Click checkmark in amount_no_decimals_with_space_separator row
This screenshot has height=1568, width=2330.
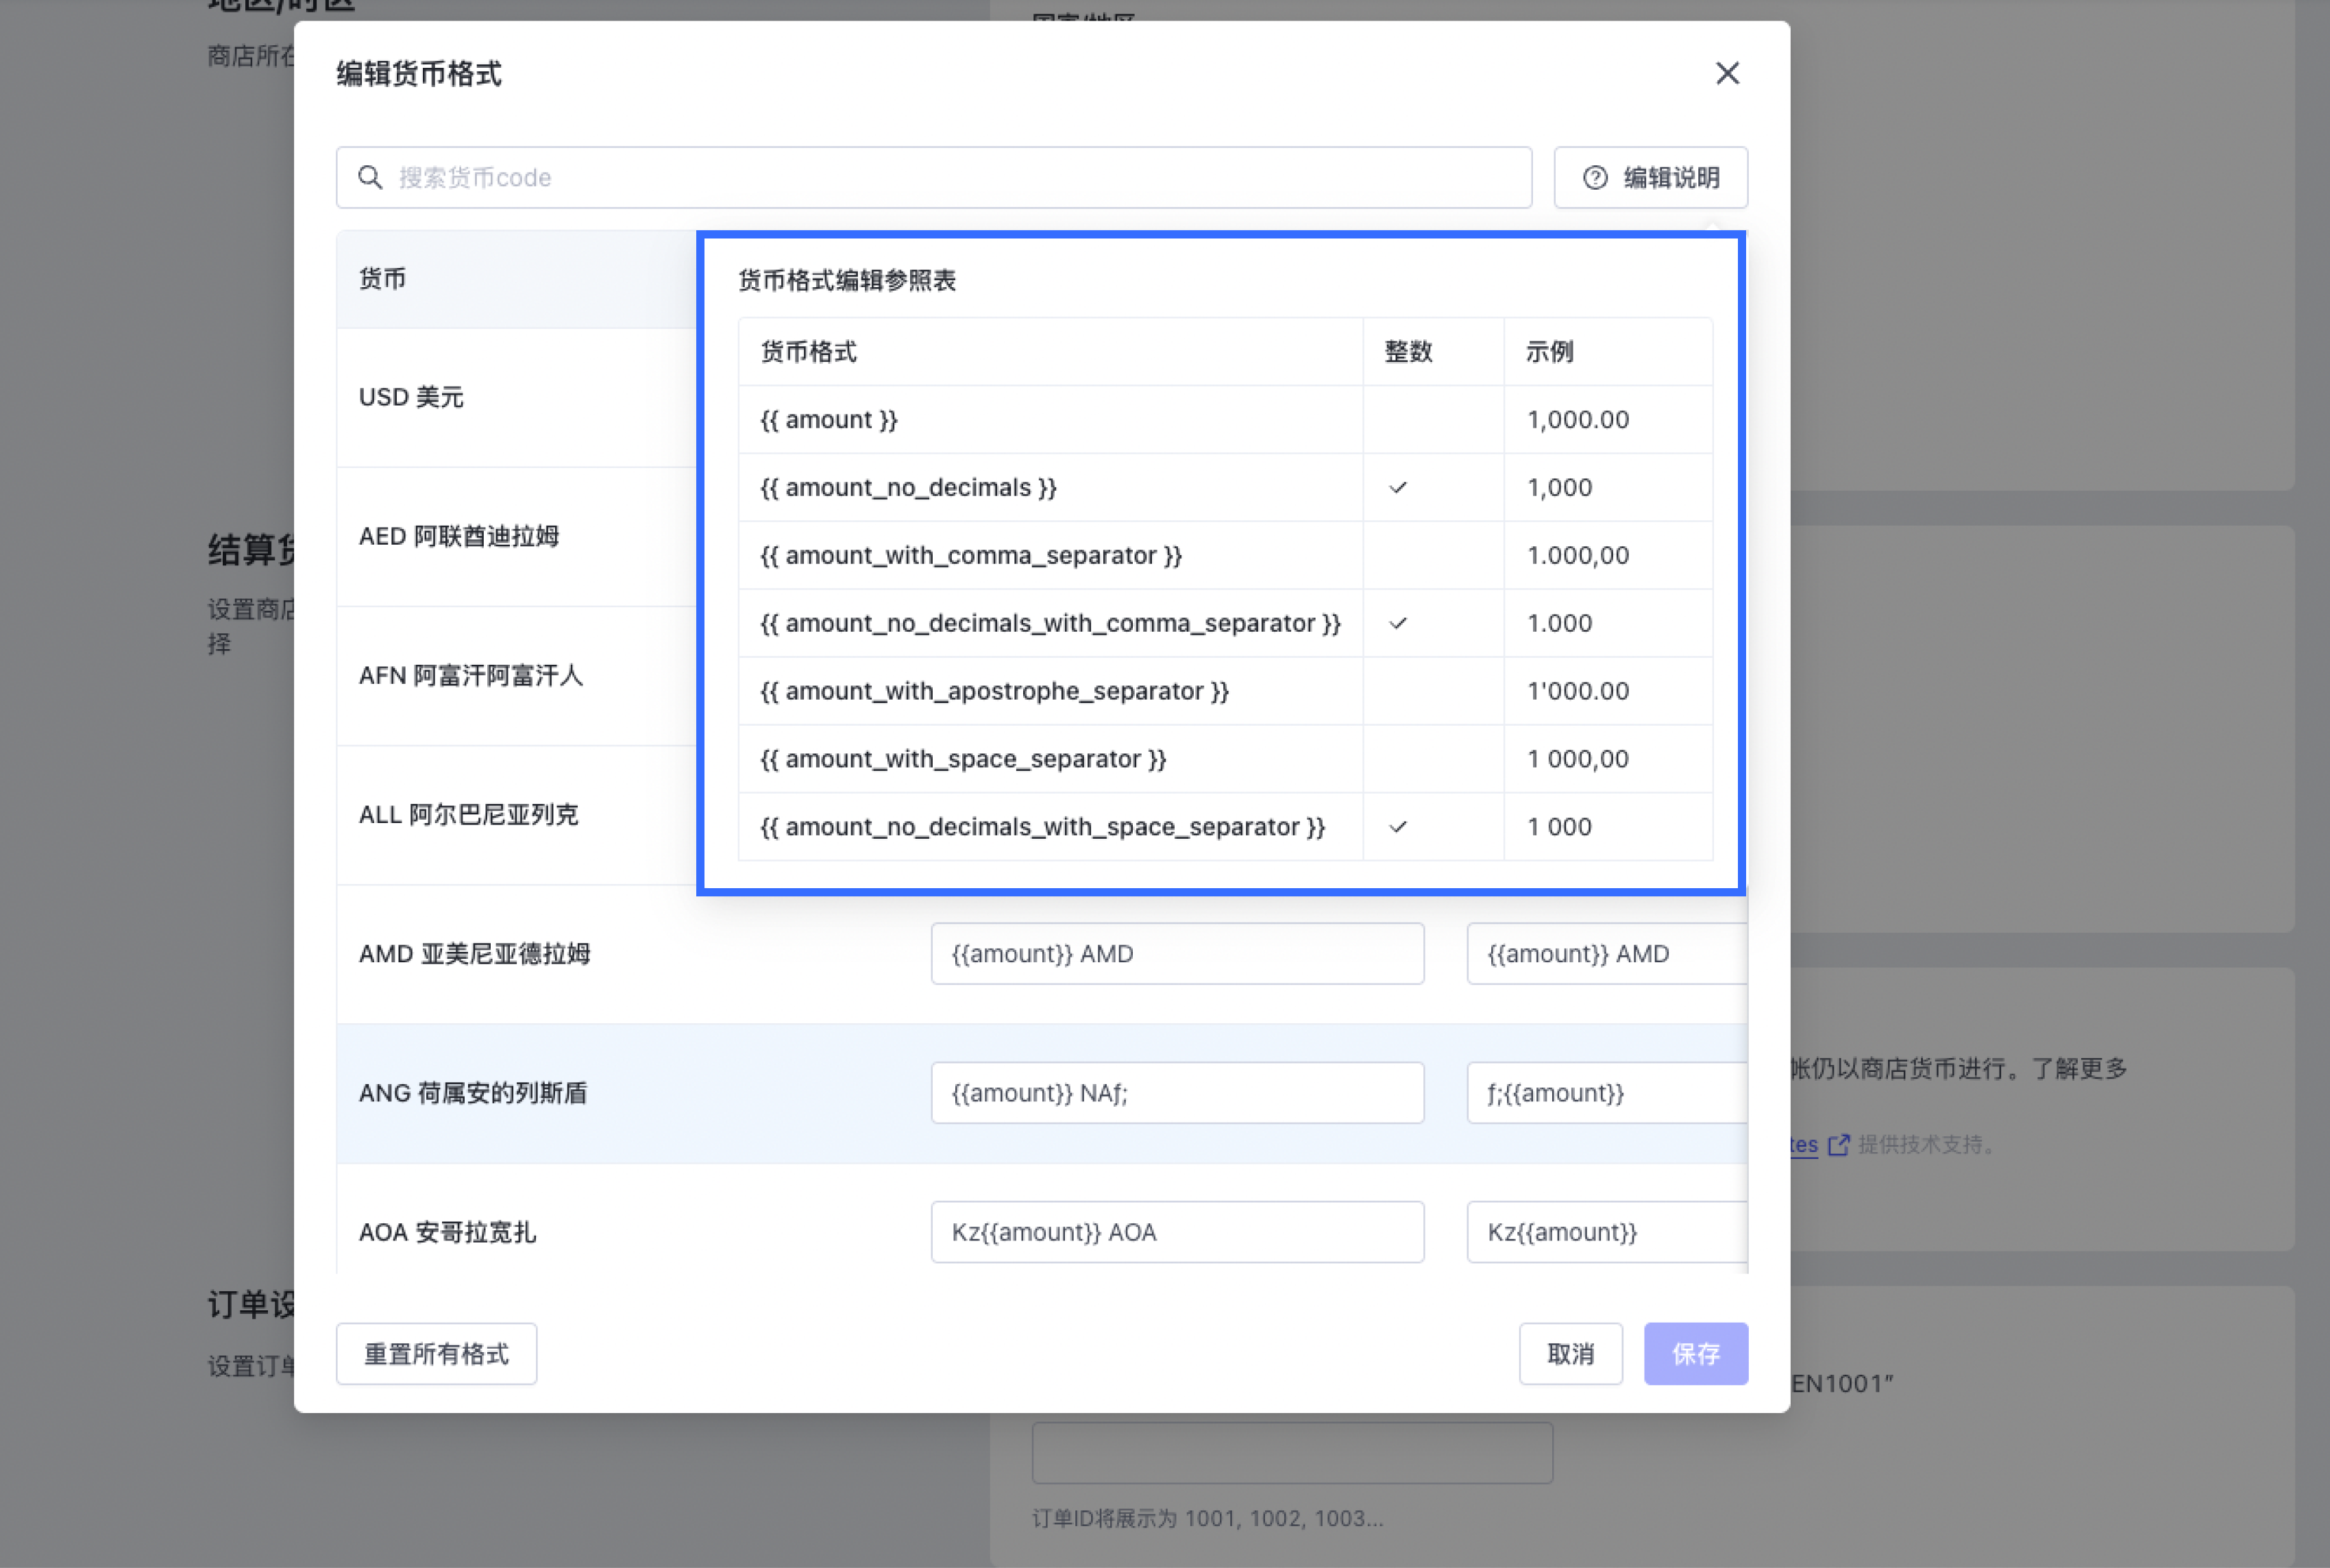point(1398,827)
